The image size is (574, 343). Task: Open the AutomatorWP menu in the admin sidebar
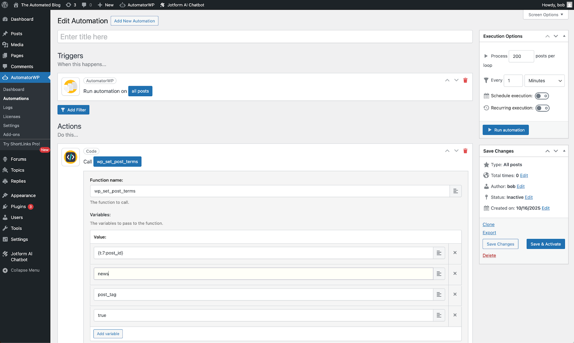coord(25,77)
